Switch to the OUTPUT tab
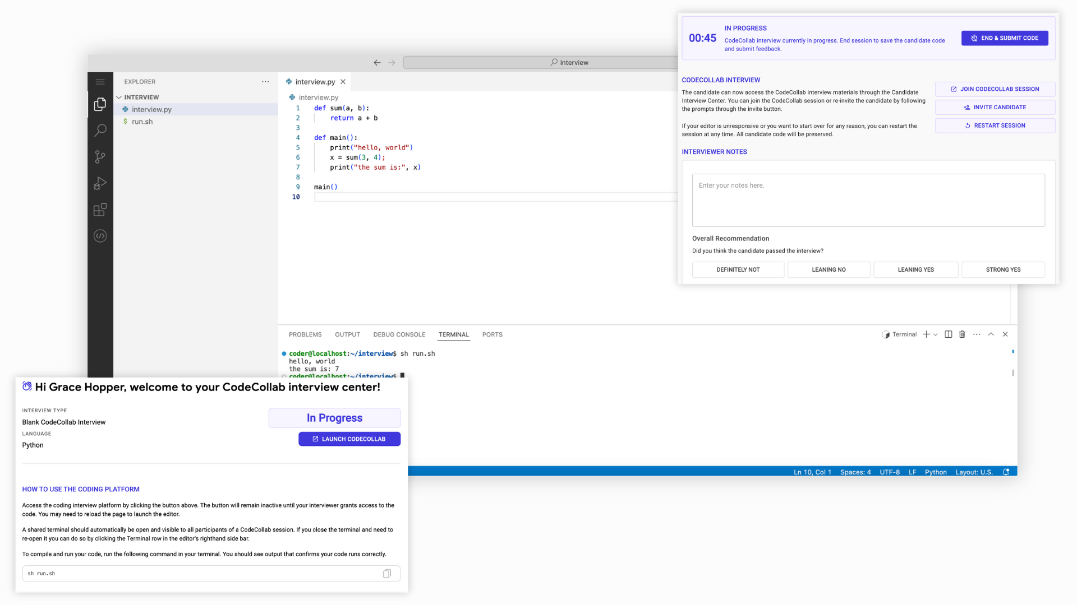1077x605 pixels. point(347,334)
